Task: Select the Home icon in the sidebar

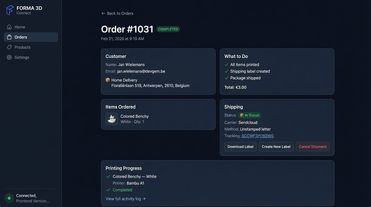Action: coord(9,27)
